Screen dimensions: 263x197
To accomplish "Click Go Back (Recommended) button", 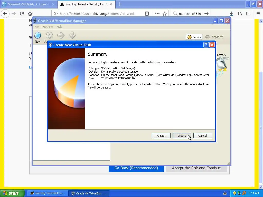I will 136,168.
